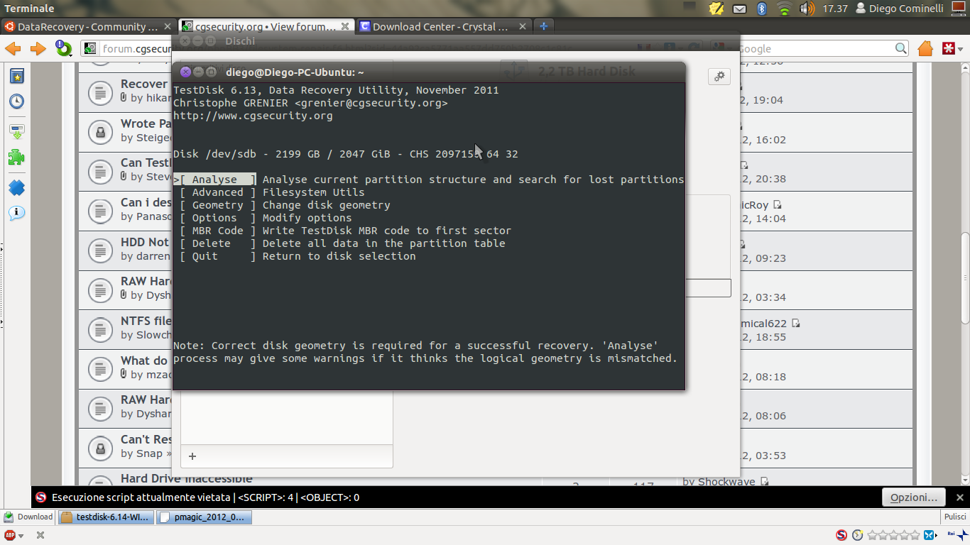Screen dimensions: 970x545
Task: Open a new browser tab
Action: click(x=543, y=26)
